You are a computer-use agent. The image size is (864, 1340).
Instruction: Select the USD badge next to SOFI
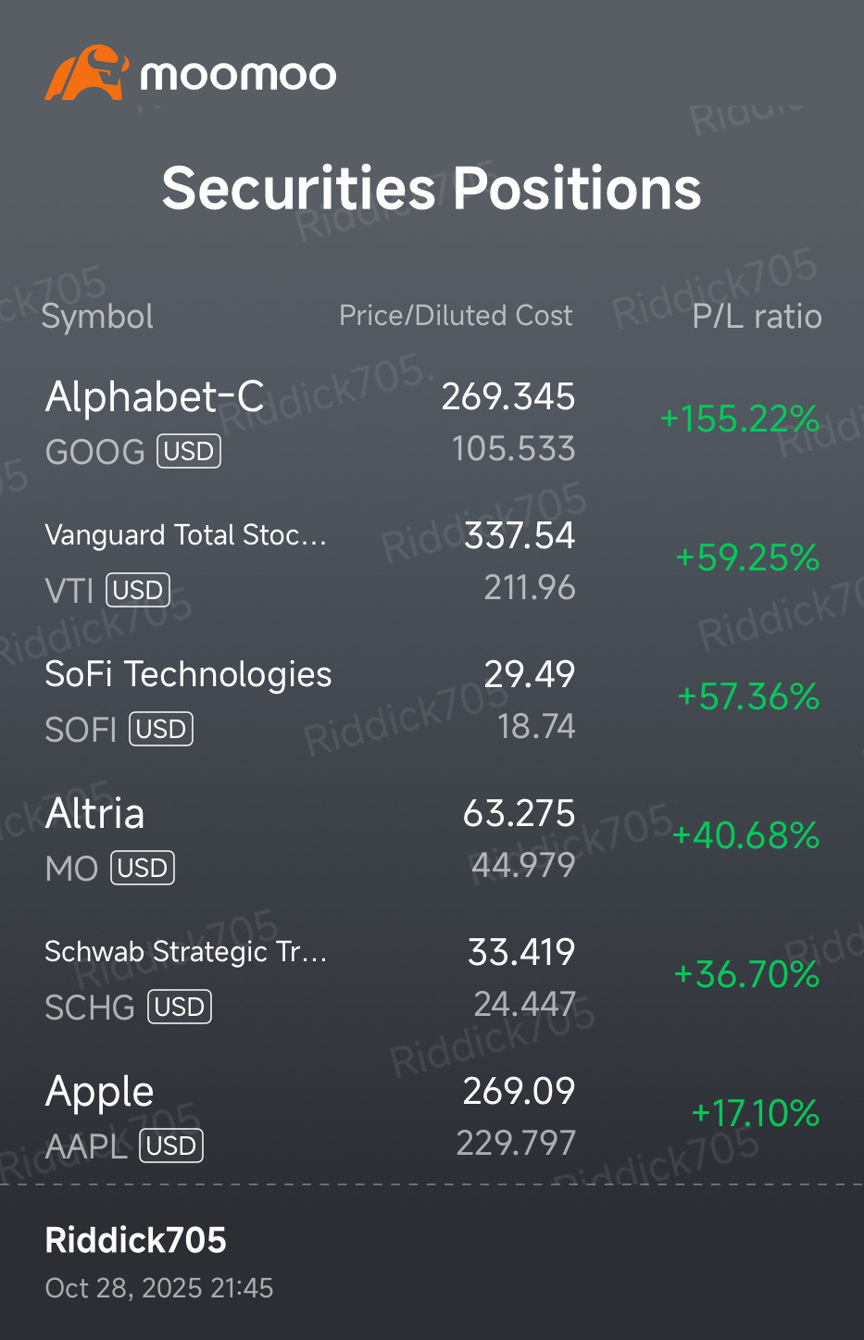pyautogui.click(x=161, y=729)
